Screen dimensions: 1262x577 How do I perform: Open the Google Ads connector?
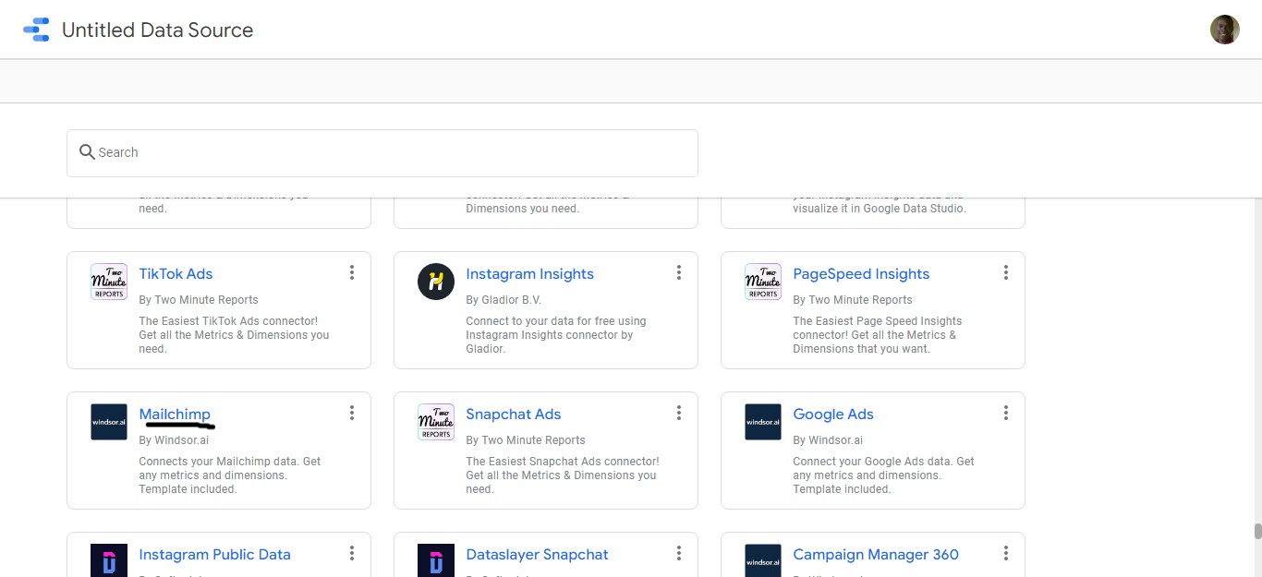click(x=833, y=415)
